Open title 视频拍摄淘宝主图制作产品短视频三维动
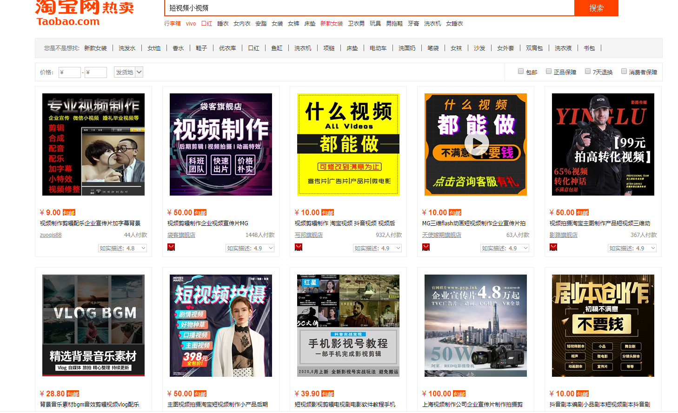This screenshot has width=678, height=413. (600, 223)
